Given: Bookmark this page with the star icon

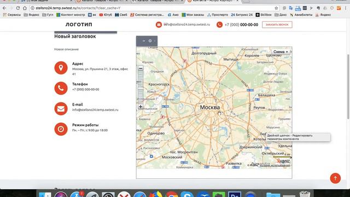Looking at the screenshot, I should pos(276,8).
